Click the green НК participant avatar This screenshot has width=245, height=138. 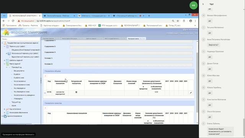point(193,5)
